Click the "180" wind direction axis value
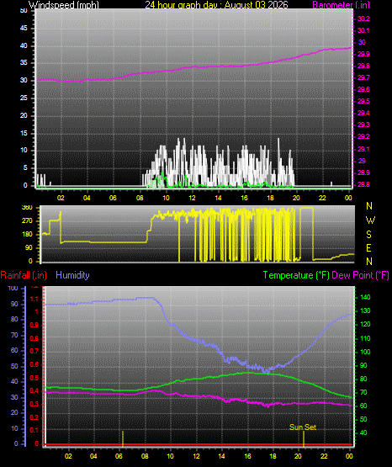 tap(27, 235)
